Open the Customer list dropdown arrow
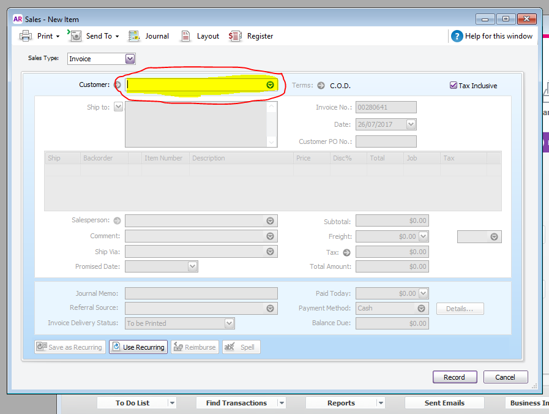The height and width of the screenshot is (414, 549). tap(270, 85)
